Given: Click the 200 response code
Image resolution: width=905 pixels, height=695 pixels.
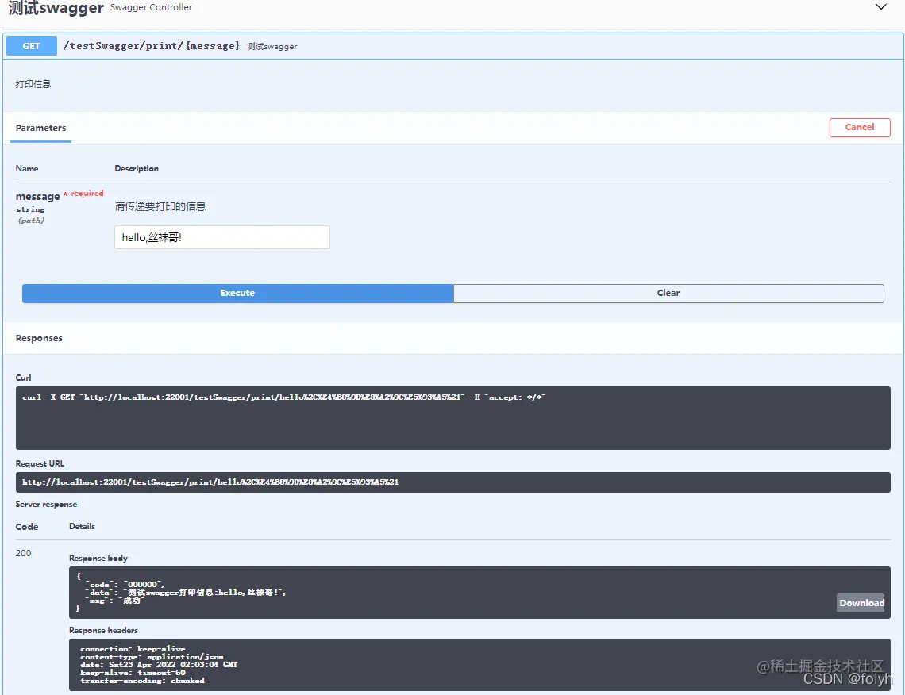Looking at the screenshot, I should tap(24, 553).
